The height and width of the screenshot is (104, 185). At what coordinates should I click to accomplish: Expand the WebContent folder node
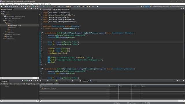tap(3, 39)
